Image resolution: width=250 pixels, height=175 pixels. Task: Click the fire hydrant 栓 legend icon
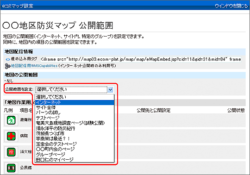pyautogui.click(x=11, y=152)
